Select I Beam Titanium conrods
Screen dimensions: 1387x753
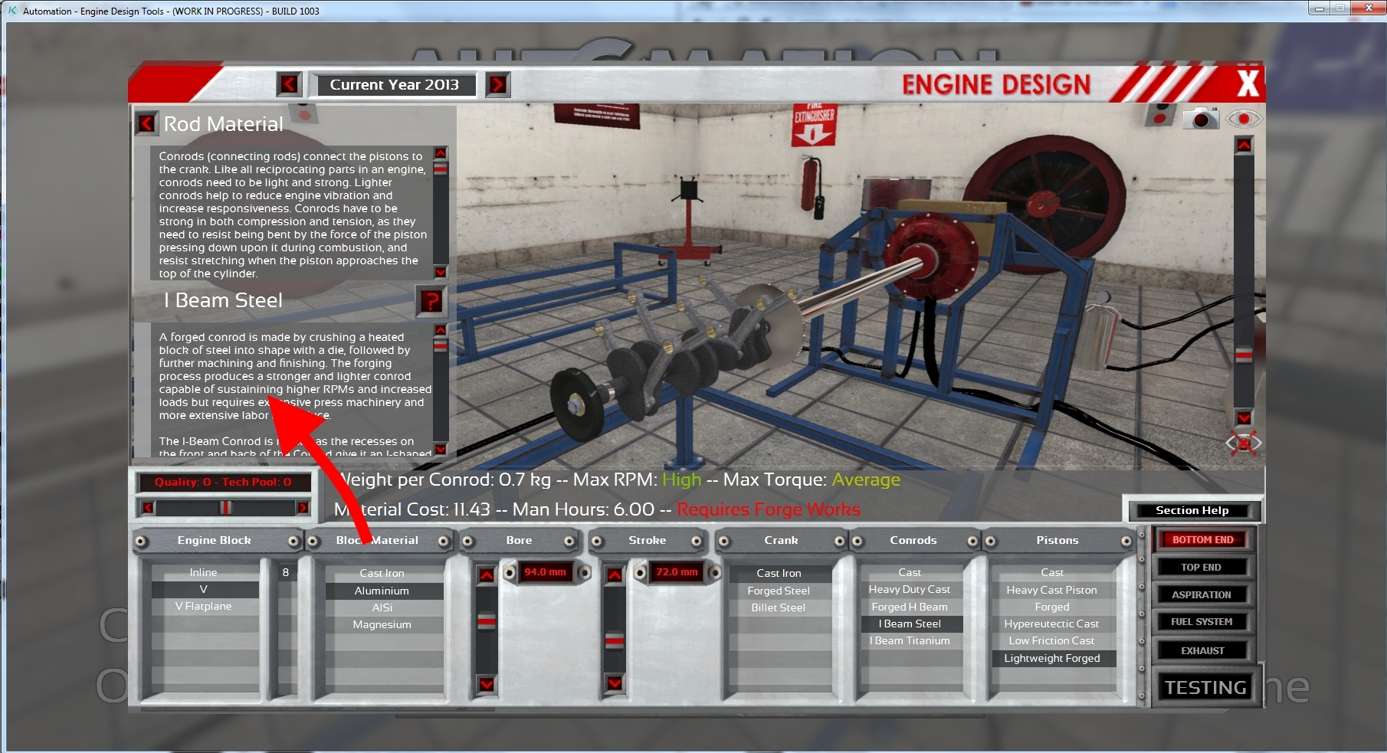coord(910,641)
